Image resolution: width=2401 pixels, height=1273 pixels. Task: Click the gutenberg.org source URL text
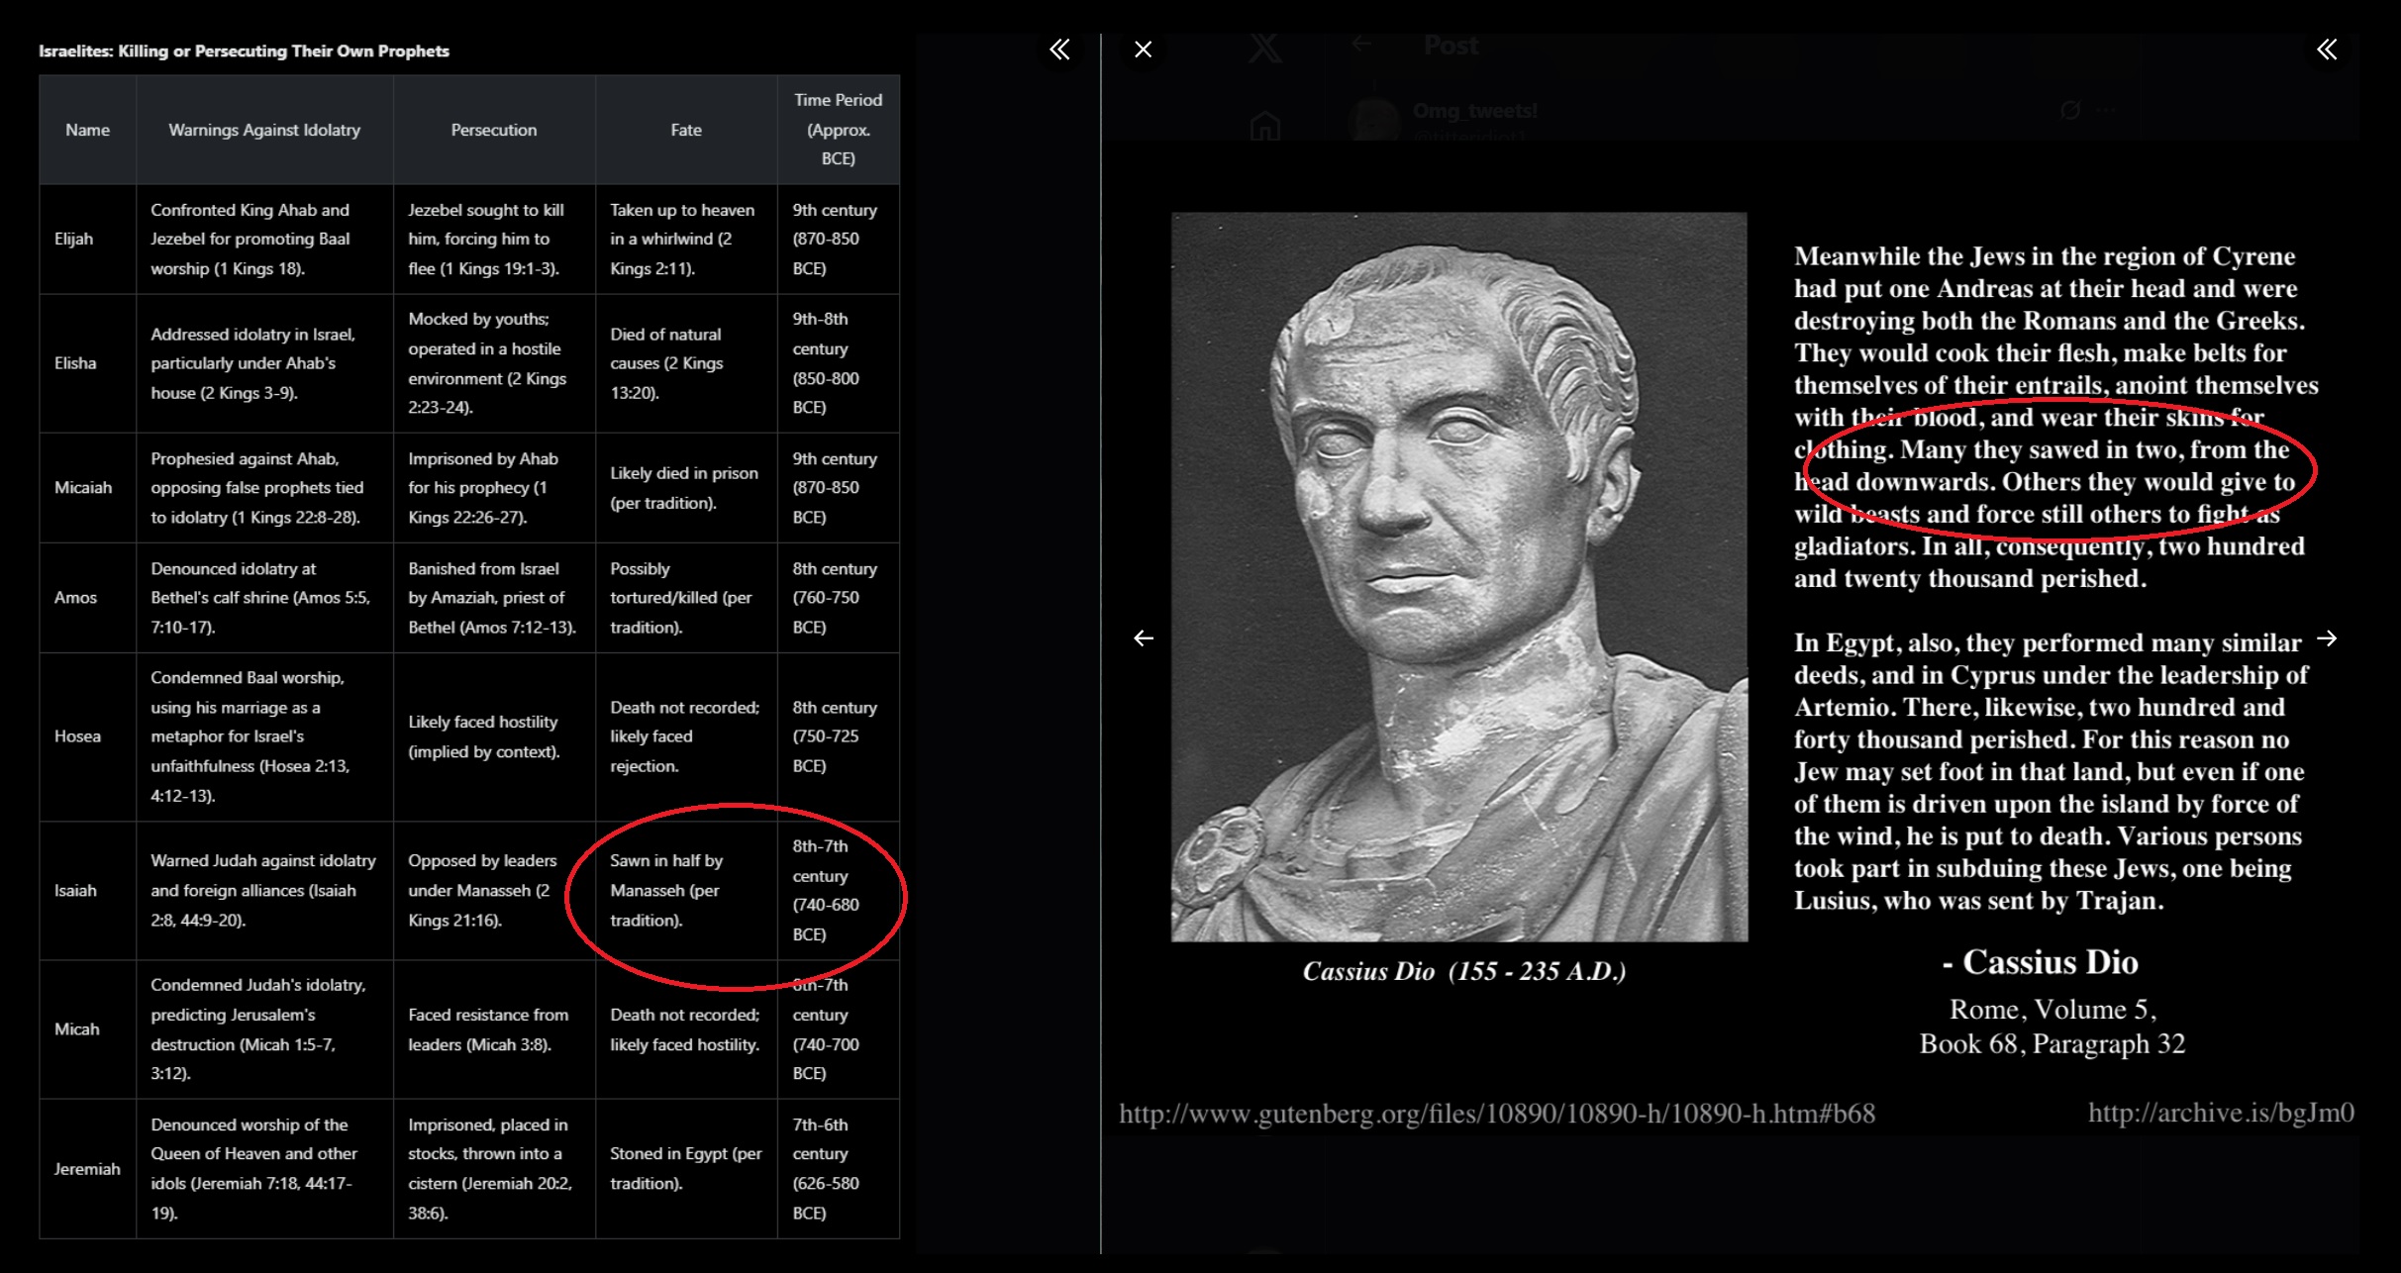pos(1497,1114)
